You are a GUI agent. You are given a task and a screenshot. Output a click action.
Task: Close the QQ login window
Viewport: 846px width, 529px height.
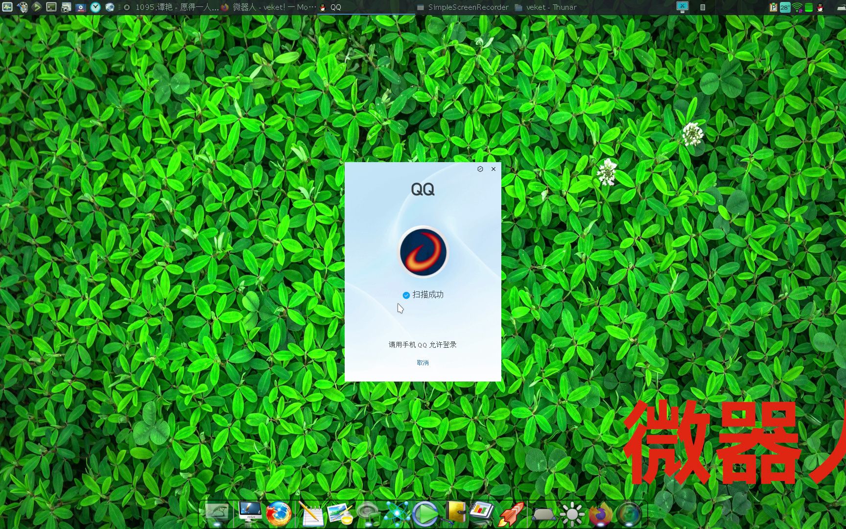tap(493, 169)
